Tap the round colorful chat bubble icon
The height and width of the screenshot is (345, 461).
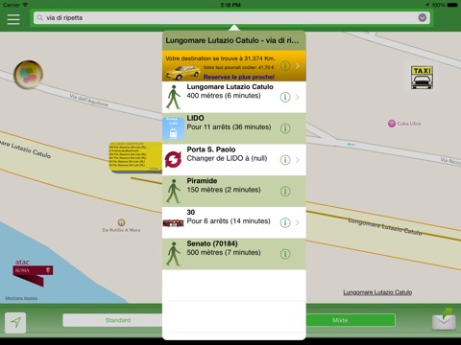point(28,75)
